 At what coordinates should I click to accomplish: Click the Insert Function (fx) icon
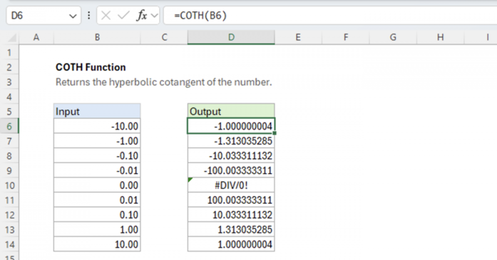coord(142,15)
